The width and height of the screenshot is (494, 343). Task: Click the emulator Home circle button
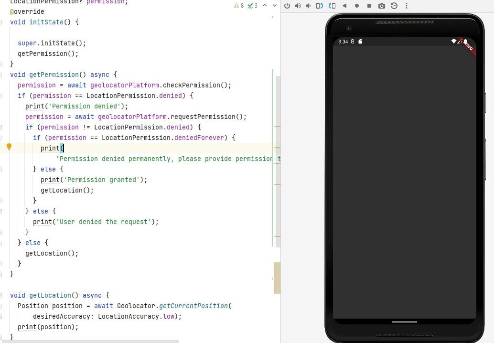click(x=356, y=6)
